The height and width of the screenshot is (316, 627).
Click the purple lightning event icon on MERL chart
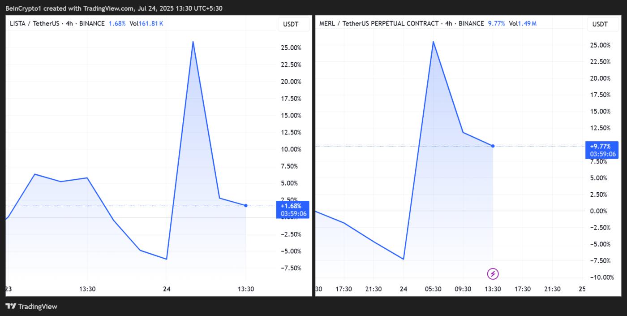click(493, 273)
